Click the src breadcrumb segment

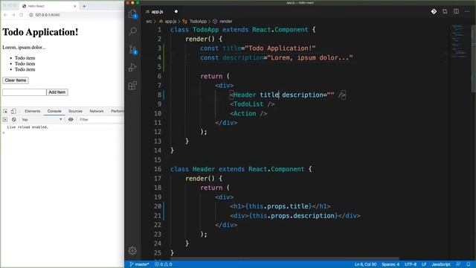(x=149, y=22)
